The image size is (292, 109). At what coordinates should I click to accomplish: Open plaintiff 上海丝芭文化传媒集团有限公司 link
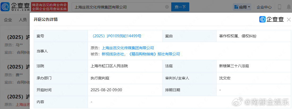point(128,48)
